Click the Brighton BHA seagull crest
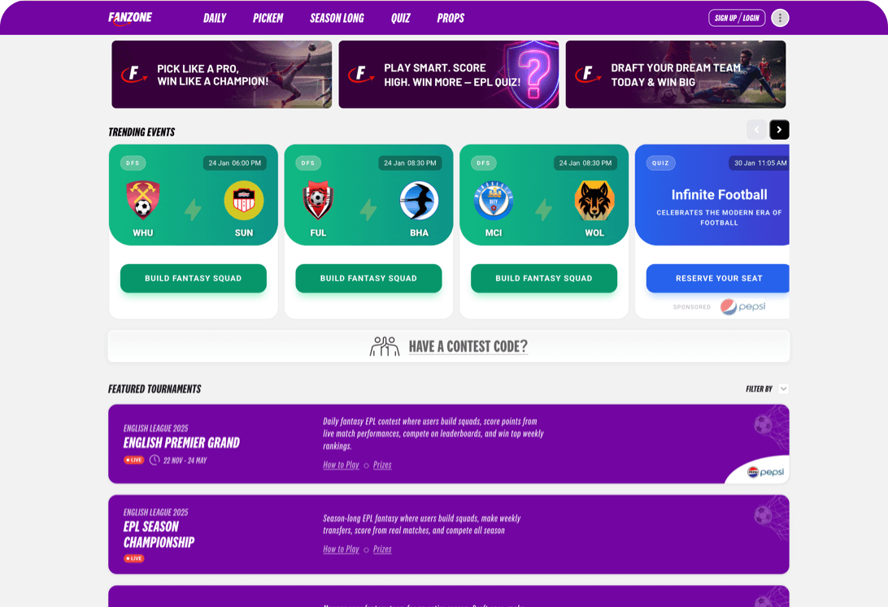Viewport: 888px width, 607px height. (419, 200)
